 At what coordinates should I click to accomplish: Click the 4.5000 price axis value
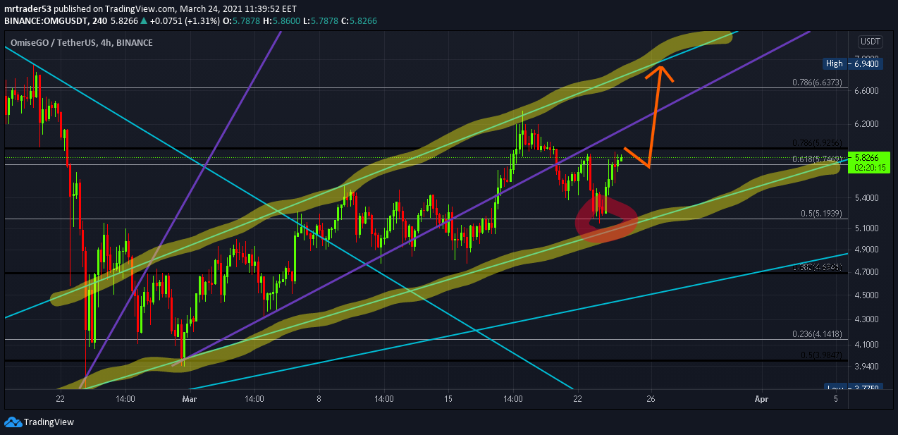coord(866,295)
